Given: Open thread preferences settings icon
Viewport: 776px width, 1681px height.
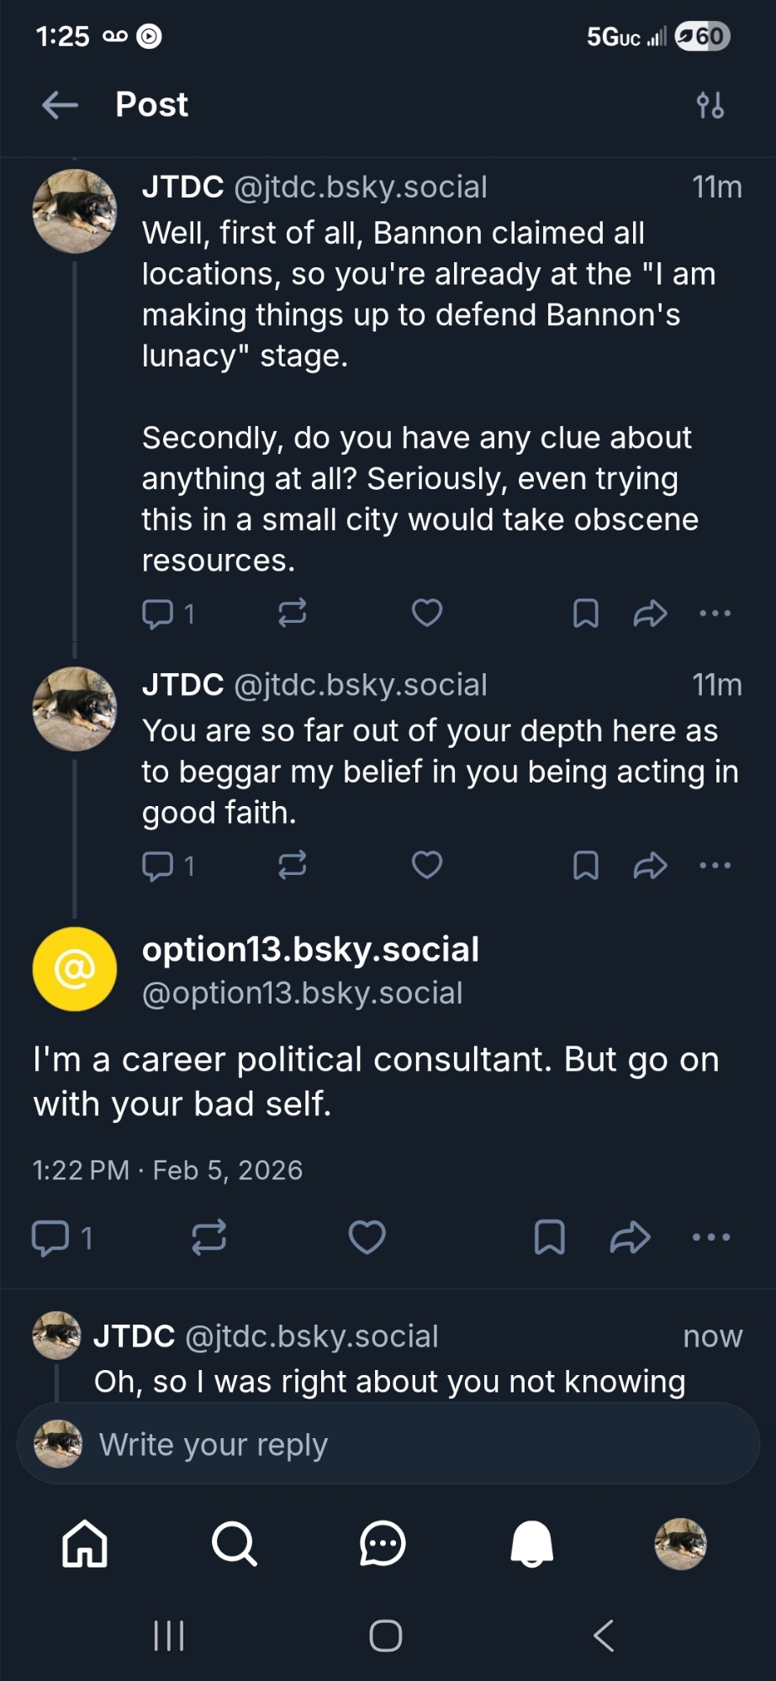Looking at the screenshot, I should (x=710, y=106).
